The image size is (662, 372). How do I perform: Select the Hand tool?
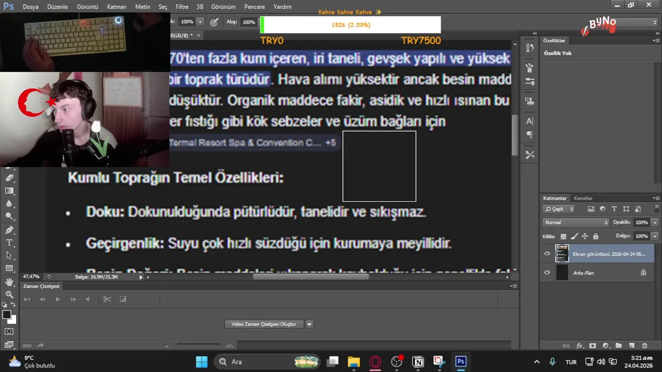click(x=9, y=282)
